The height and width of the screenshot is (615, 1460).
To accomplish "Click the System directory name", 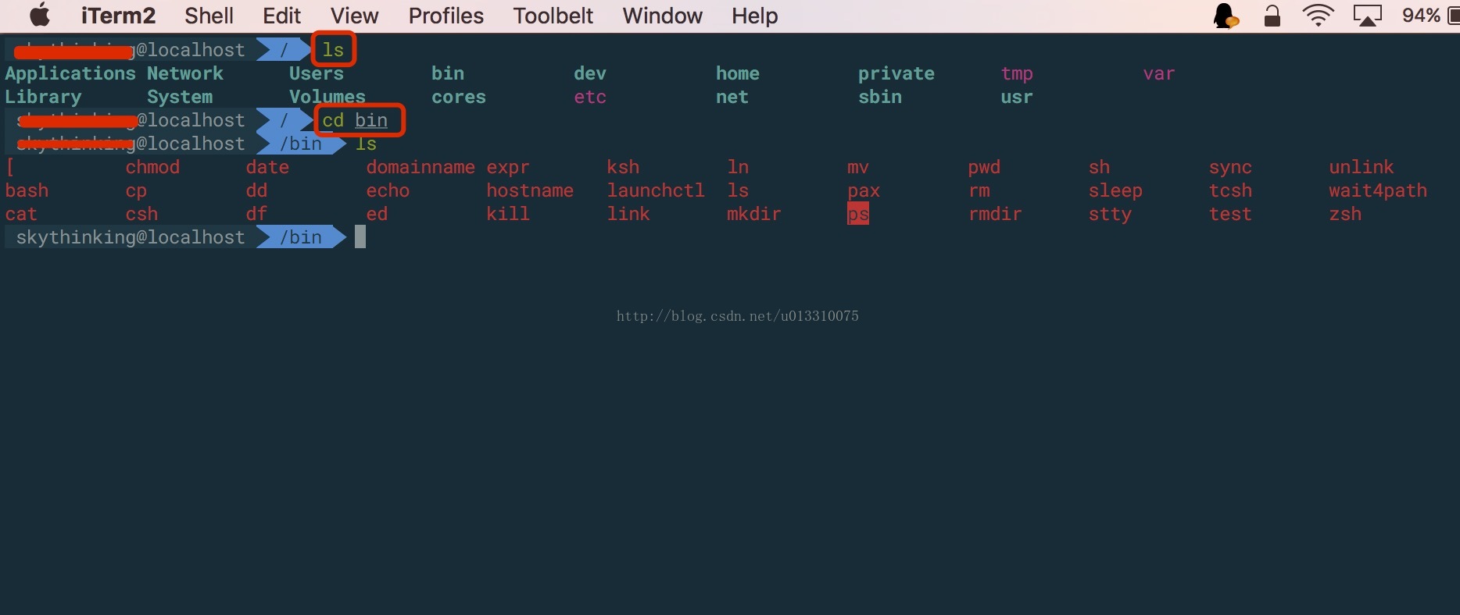I will coord(180,97).
